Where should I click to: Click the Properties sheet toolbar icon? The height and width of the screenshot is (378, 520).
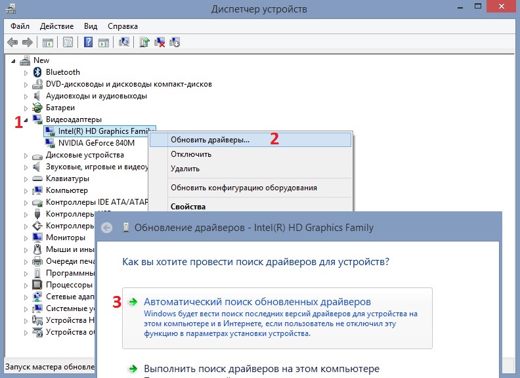pos(68,43)
